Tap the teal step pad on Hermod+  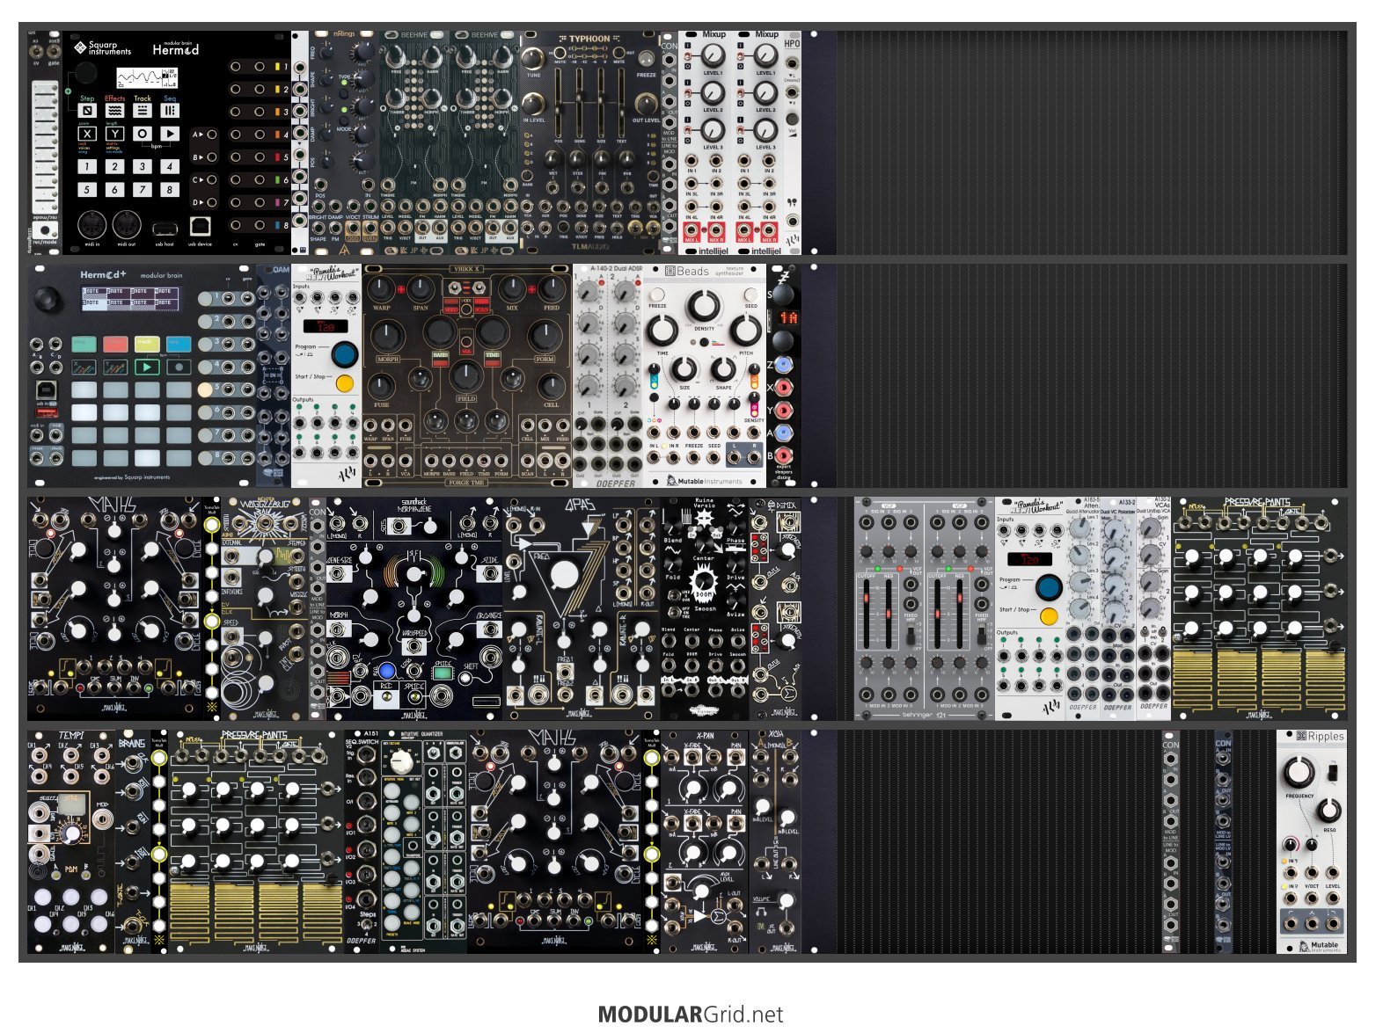click(84, 344)
